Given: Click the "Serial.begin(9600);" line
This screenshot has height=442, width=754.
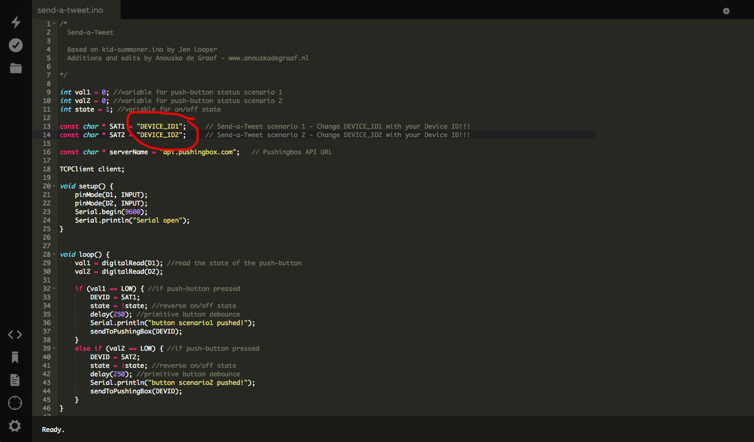Looking at the screenshot, I should (x=111, y=212).
